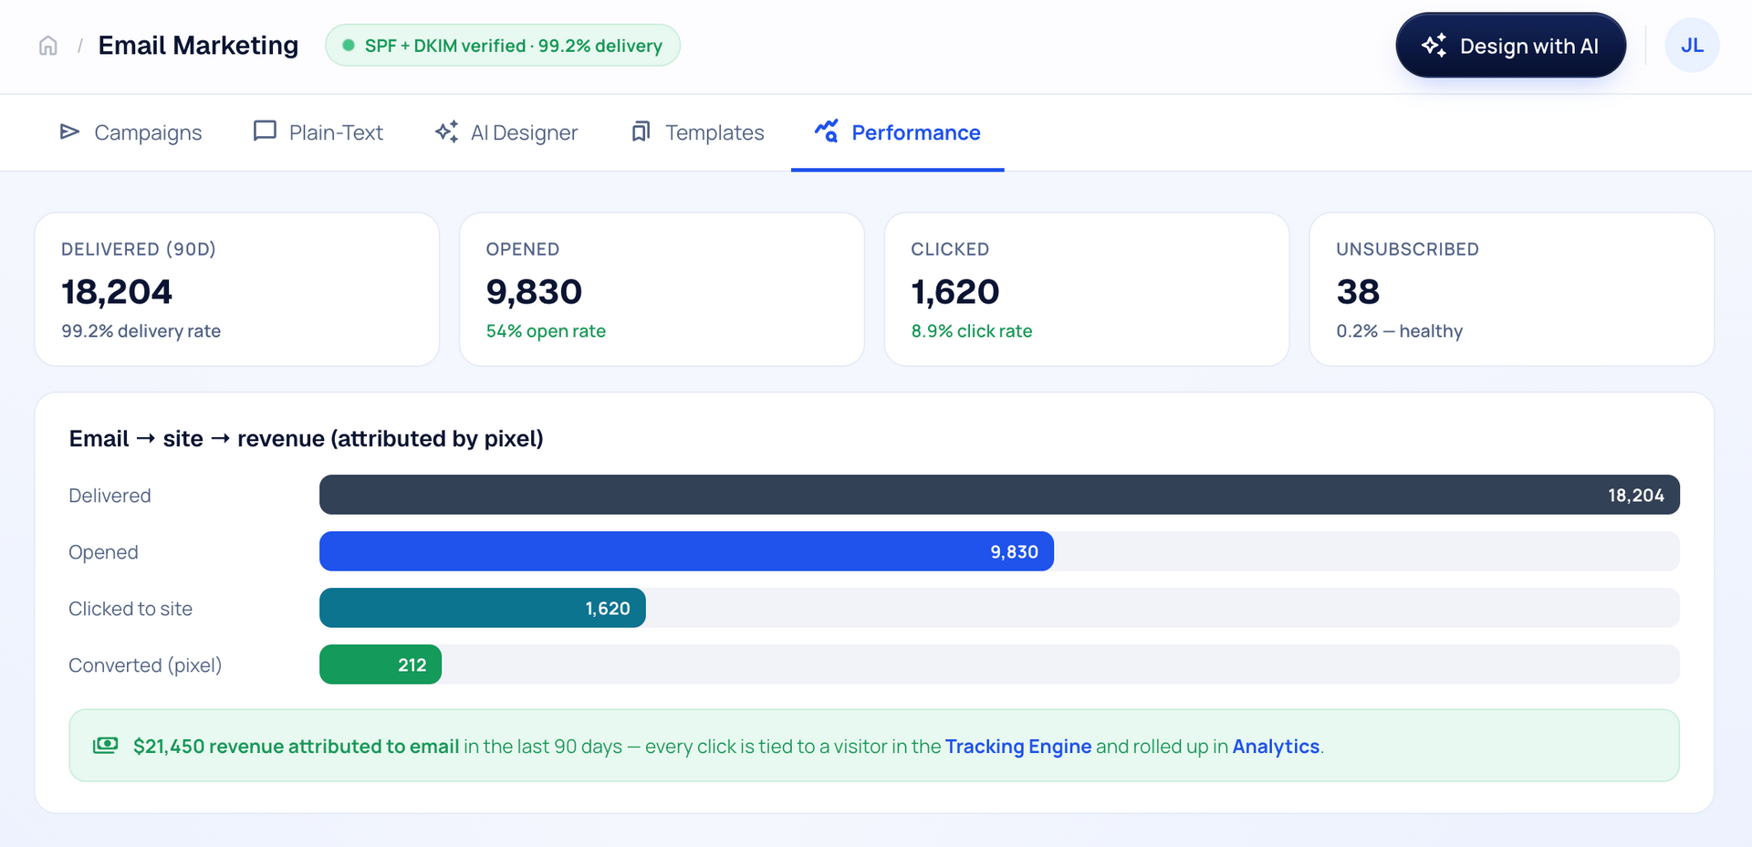Click the Templates bookmark icon
The width and height of the screenshot is (1752, 847).
[x=641, y=131]
